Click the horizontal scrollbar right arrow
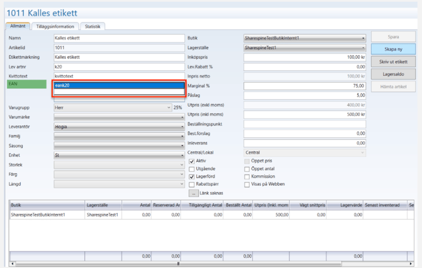422x268 pixels. click(411, 264)
